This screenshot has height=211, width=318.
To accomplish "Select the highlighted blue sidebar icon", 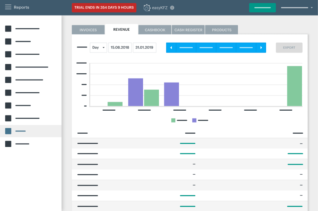I will (8, 131).
